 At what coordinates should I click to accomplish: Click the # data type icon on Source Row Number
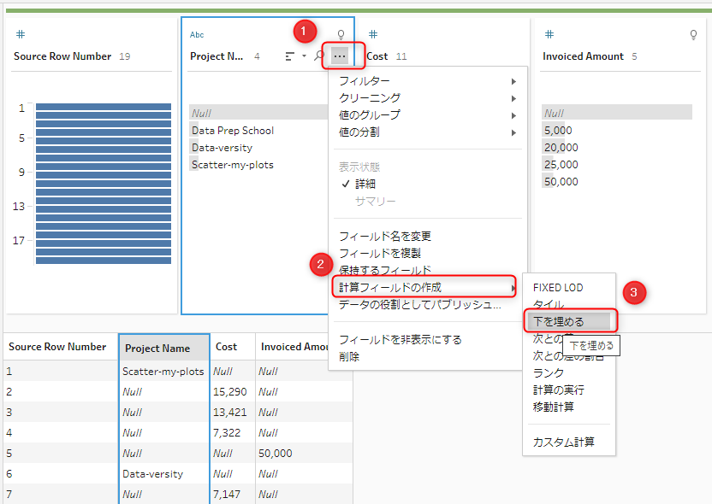point(21,34)
